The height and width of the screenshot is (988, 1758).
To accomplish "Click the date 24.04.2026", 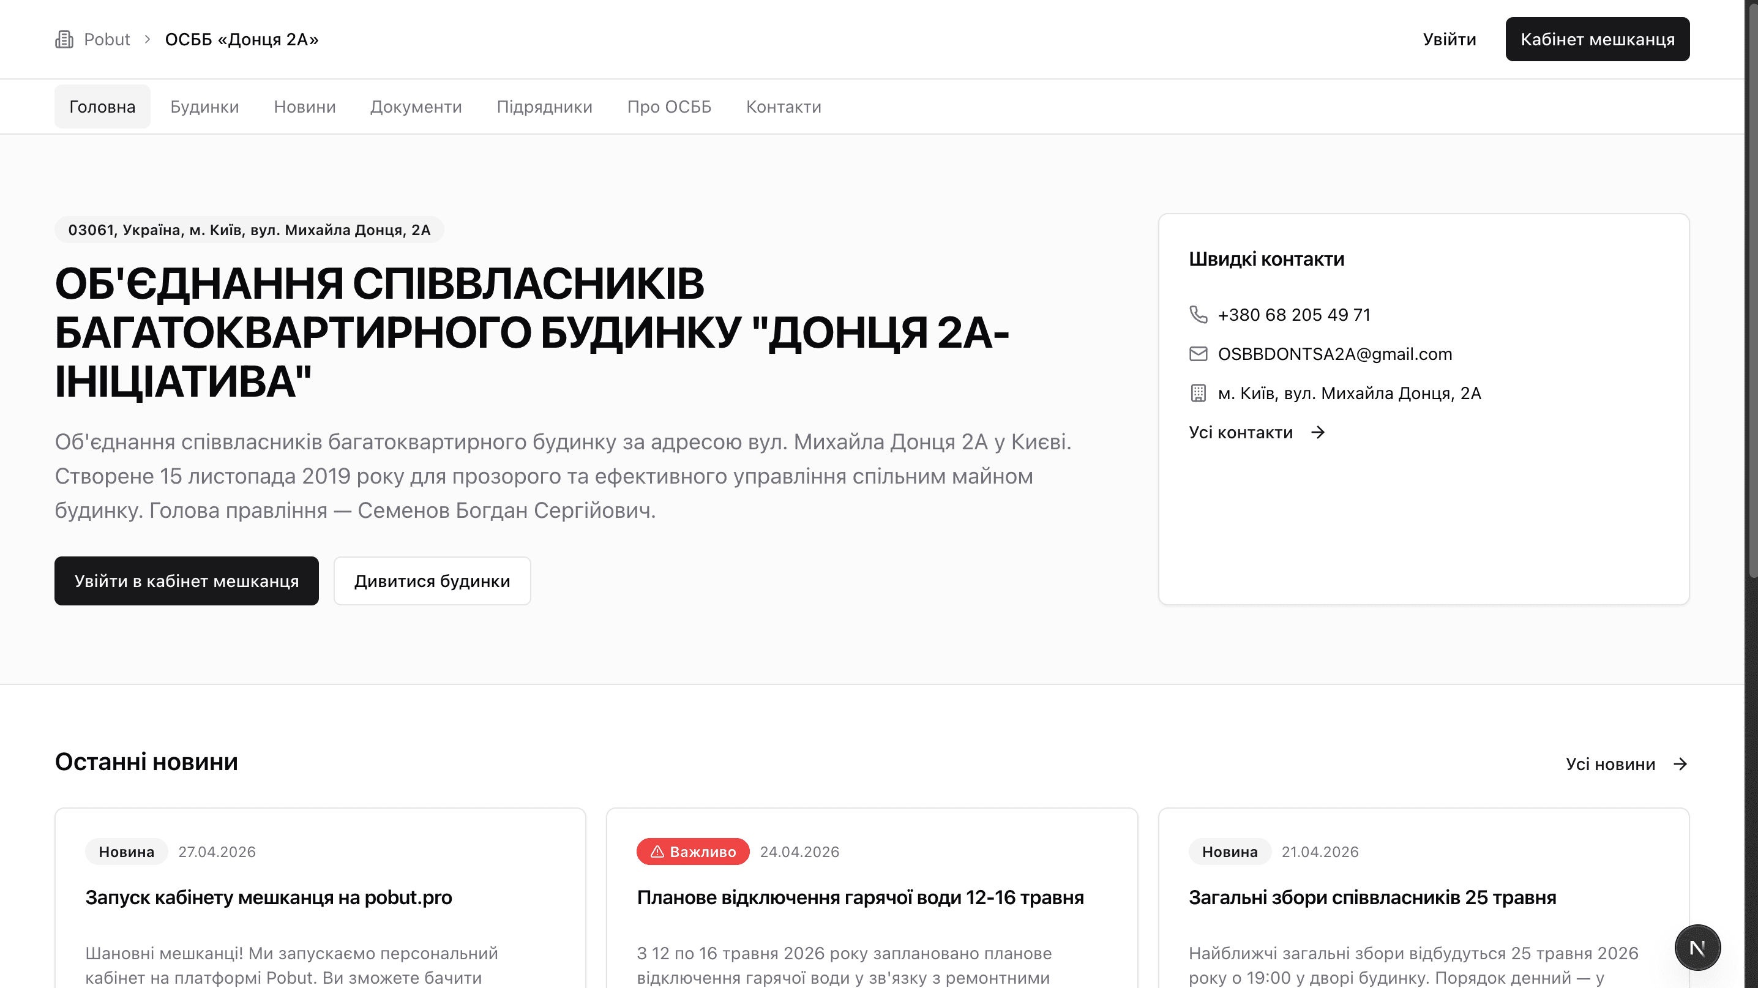I will coord(800,852).
